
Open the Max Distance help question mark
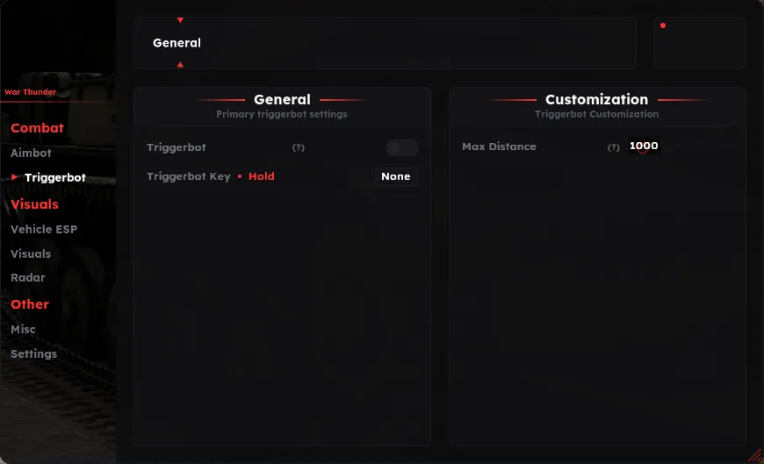614,147
